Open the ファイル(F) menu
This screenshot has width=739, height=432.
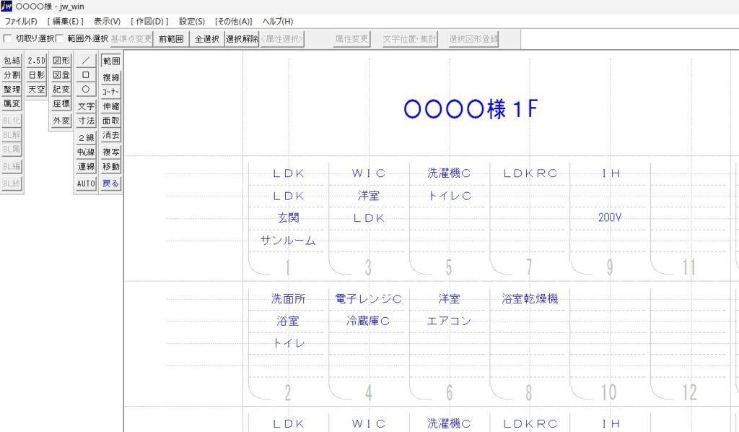[22, 21]
